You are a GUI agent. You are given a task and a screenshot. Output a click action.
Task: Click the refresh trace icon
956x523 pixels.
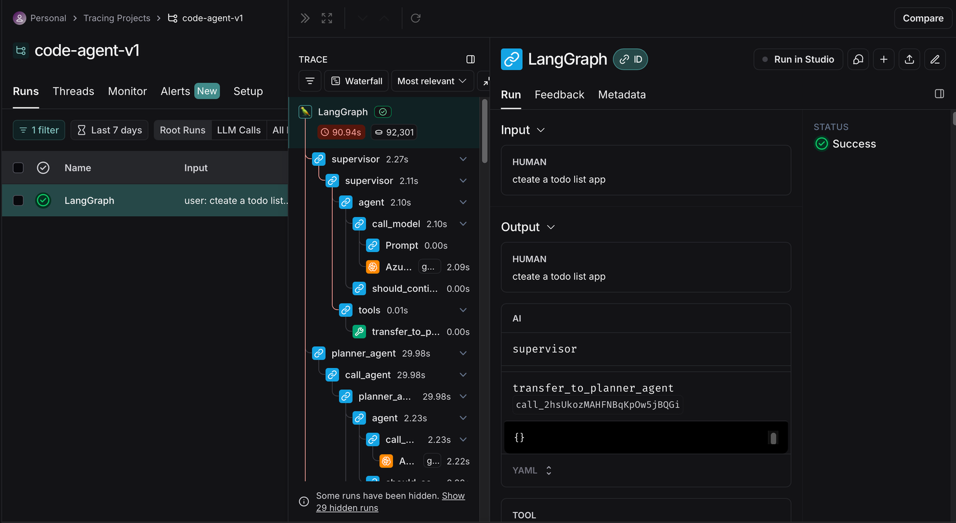(x=416, y=19)
